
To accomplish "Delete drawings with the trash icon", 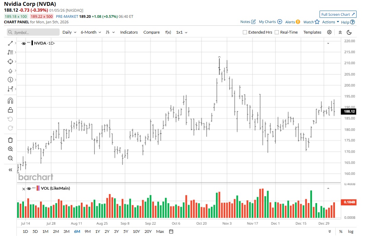I will (x=10, y=140).
